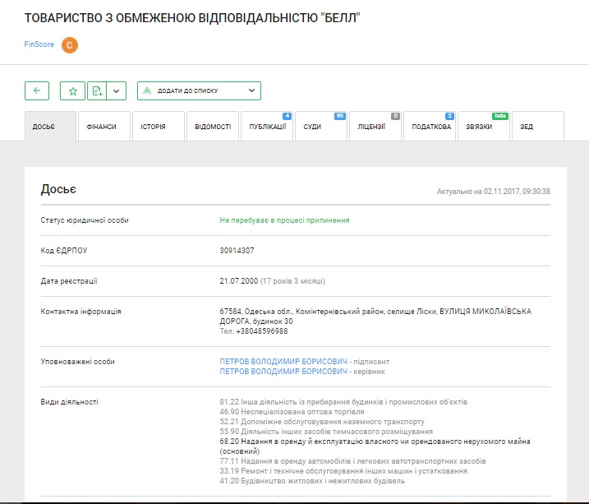Expand the export options arrow
The height and width of the screenshot is (504, 589).
(x=117, y=90)
